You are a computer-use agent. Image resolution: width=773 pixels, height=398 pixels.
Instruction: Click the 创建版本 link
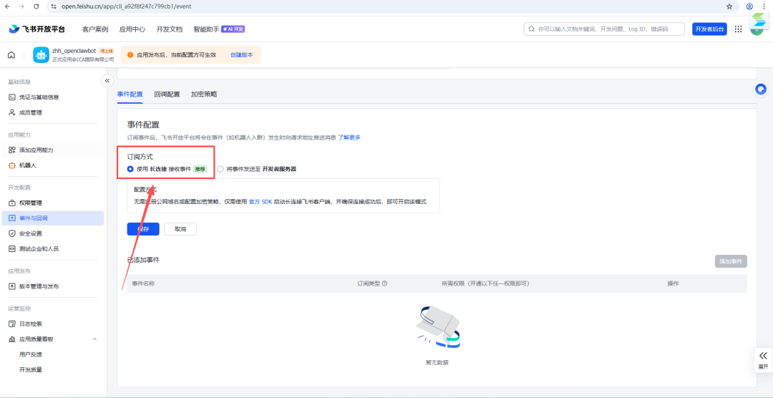[x=242, y=55]
